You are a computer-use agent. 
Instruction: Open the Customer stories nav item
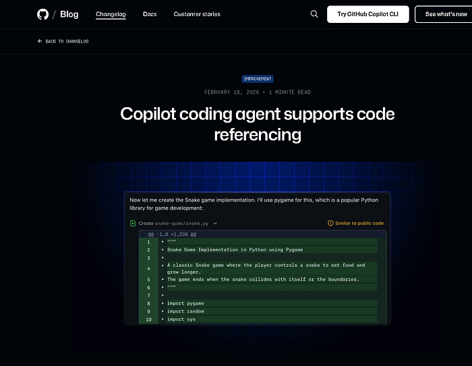[x=197, y=14]
